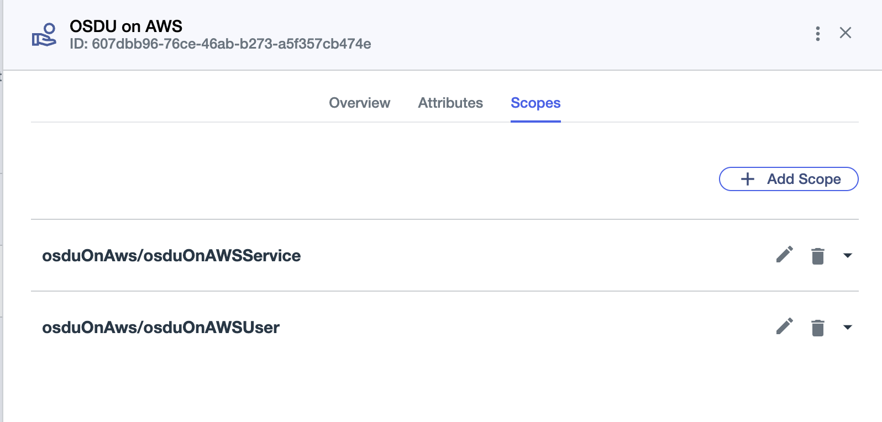Open the three-dot more options menu

[818, 33]
